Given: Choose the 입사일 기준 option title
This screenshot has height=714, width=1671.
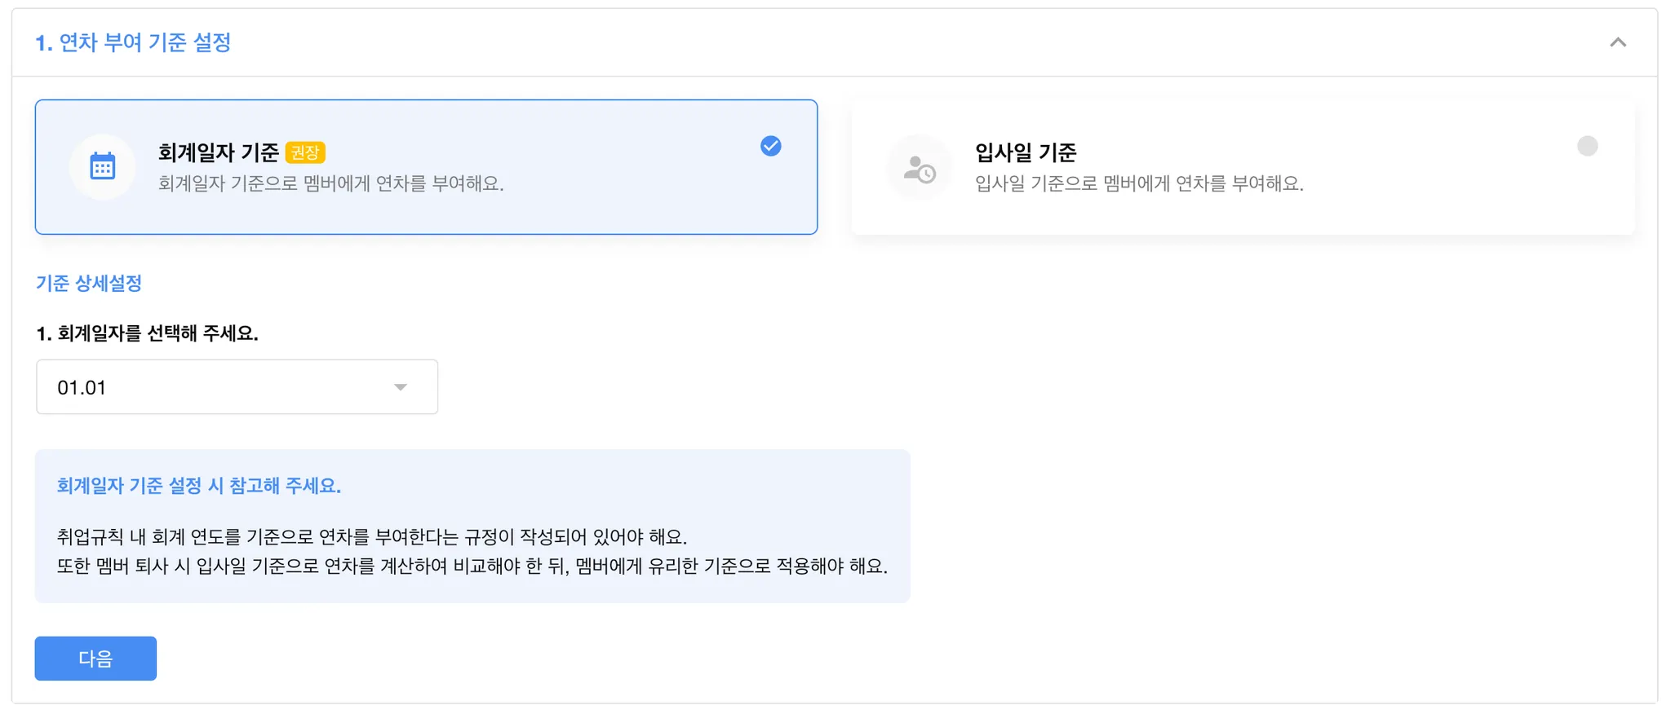Looking at the screenshot, I should pyautogui.click(x=1026, y=152).
